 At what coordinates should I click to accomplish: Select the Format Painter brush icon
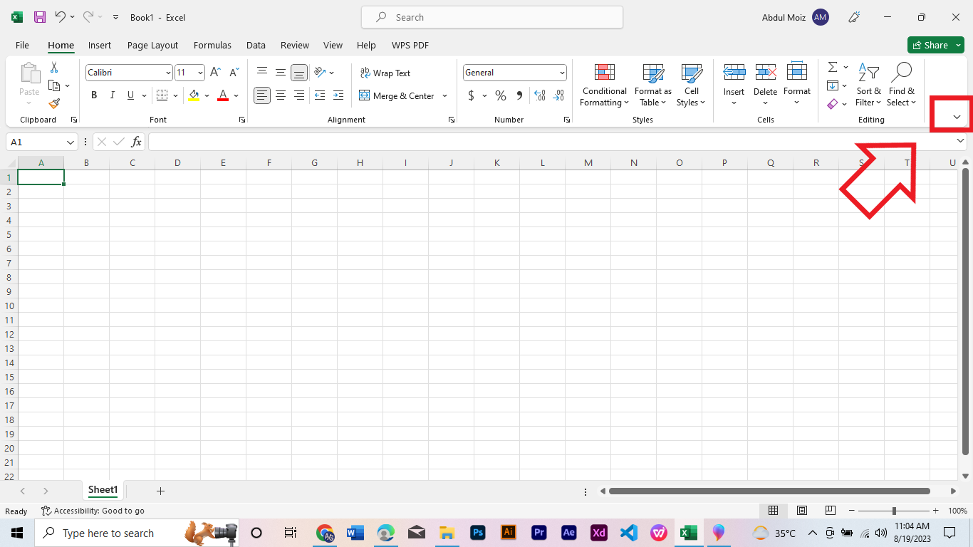coord(54,103)
